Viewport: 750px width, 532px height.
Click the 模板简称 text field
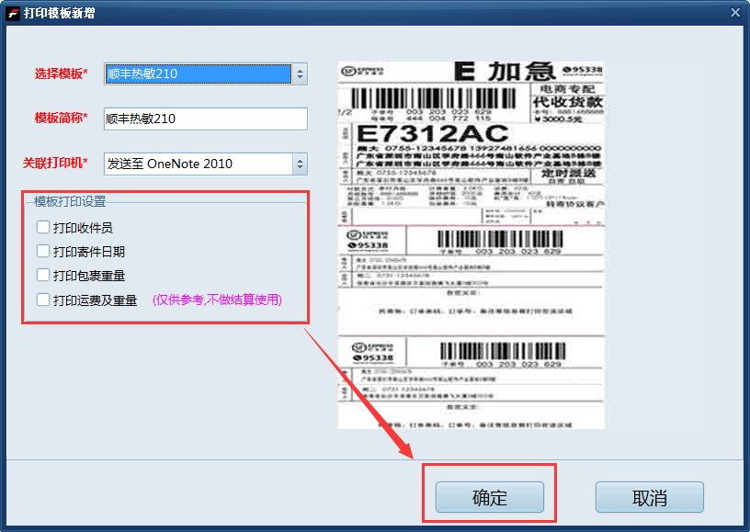[x=206, y=119]
